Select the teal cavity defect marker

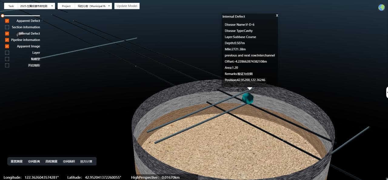248,98
